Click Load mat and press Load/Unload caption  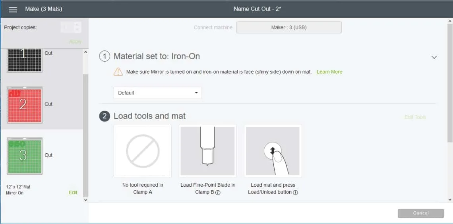pos(273,188)
